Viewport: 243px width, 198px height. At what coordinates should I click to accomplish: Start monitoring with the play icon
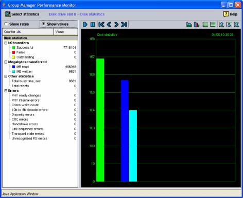click(85, 25)
